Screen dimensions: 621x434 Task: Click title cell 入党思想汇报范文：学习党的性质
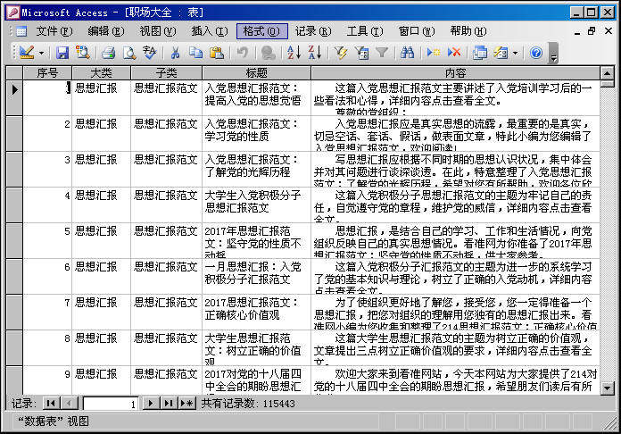tap(256, 133)
